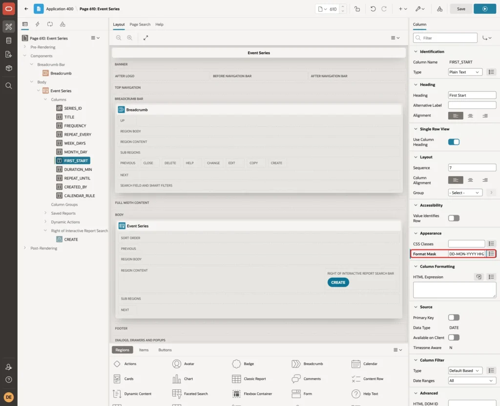Toggle the Available on Client switch

[454, 338]
